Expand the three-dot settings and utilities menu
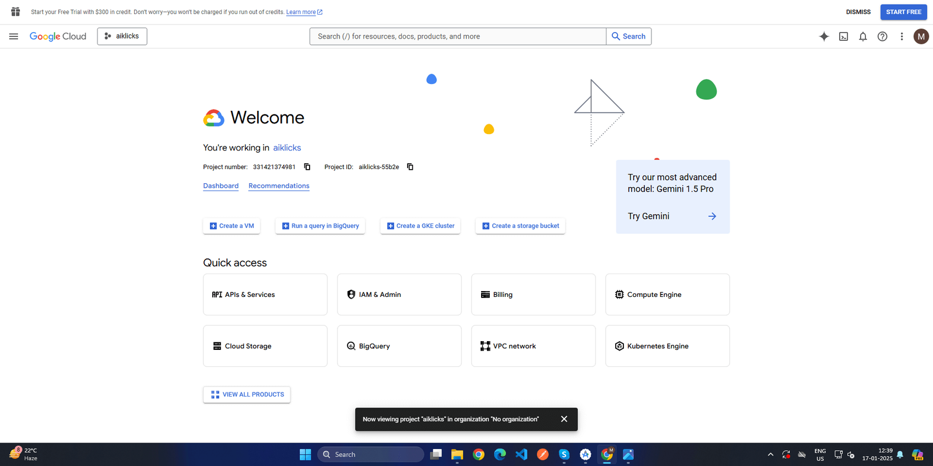Viewport: 933px width, 466px height. (x=902, y=36)
